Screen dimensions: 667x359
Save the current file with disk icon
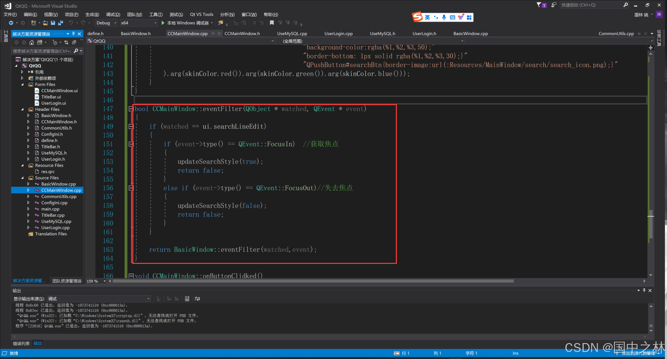(x=53, y=23)
